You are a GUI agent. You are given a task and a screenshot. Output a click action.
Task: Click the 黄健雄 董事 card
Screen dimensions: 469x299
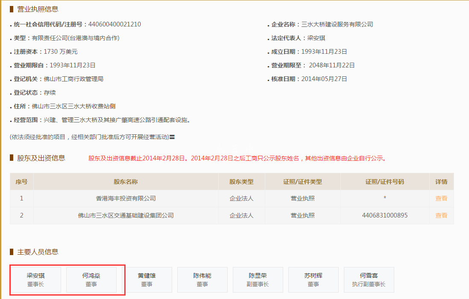147,280
